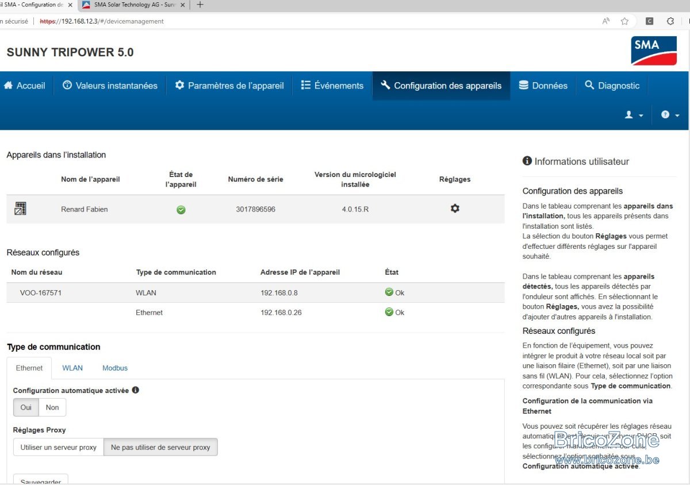The height and width of the screenshot is (485, 690).
Task: Open the help question-mark dropdown
Action: pyautogui.click(x=670, y=115)
